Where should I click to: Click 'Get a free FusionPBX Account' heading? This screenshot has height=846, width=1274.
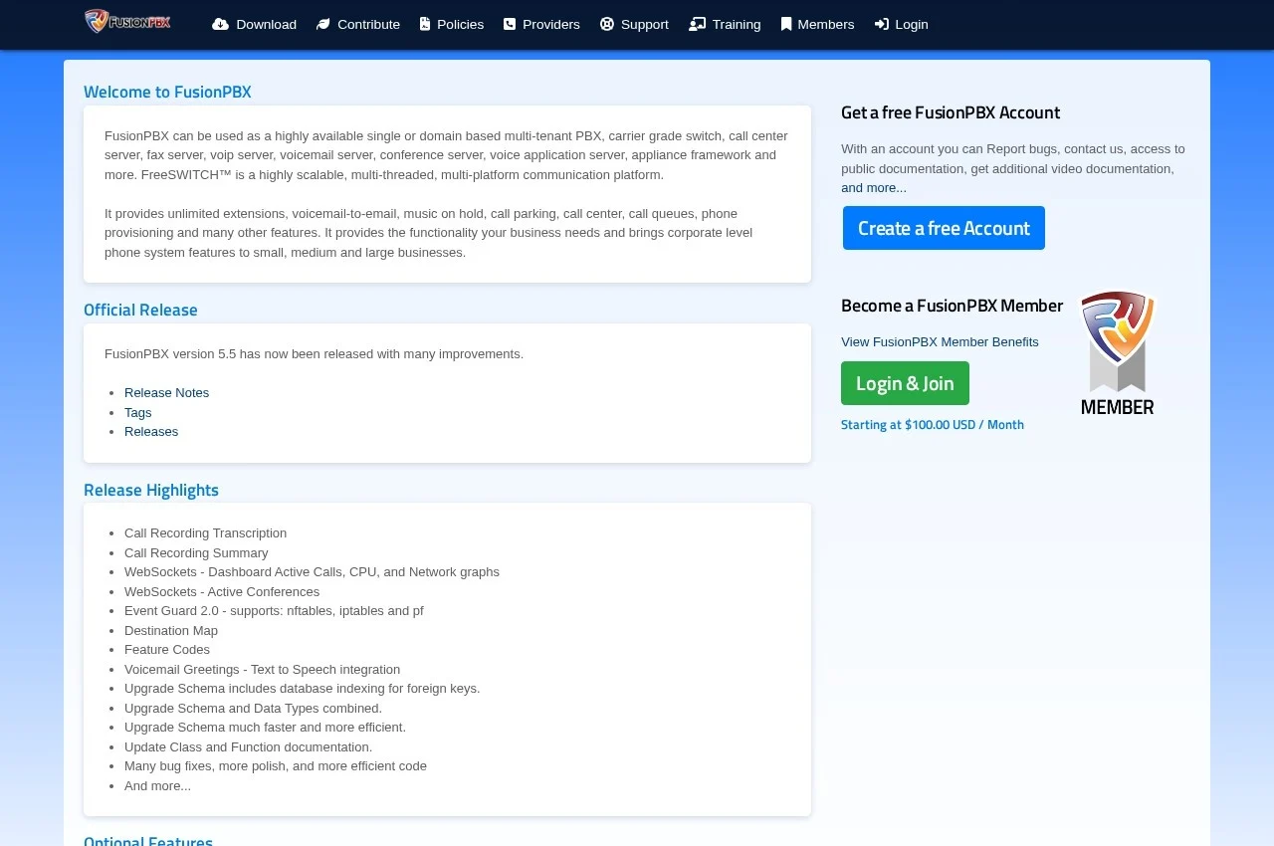click(951, 112)
